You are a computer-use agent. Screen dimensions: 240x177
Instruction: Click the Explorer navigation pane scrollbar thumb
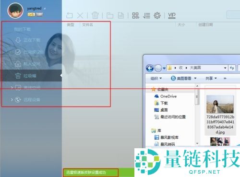197,97
